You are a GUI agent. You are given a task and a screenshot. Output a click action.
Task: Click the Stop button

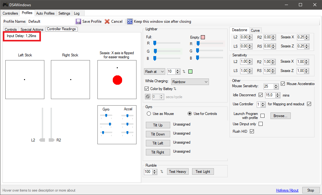[310, 190]
